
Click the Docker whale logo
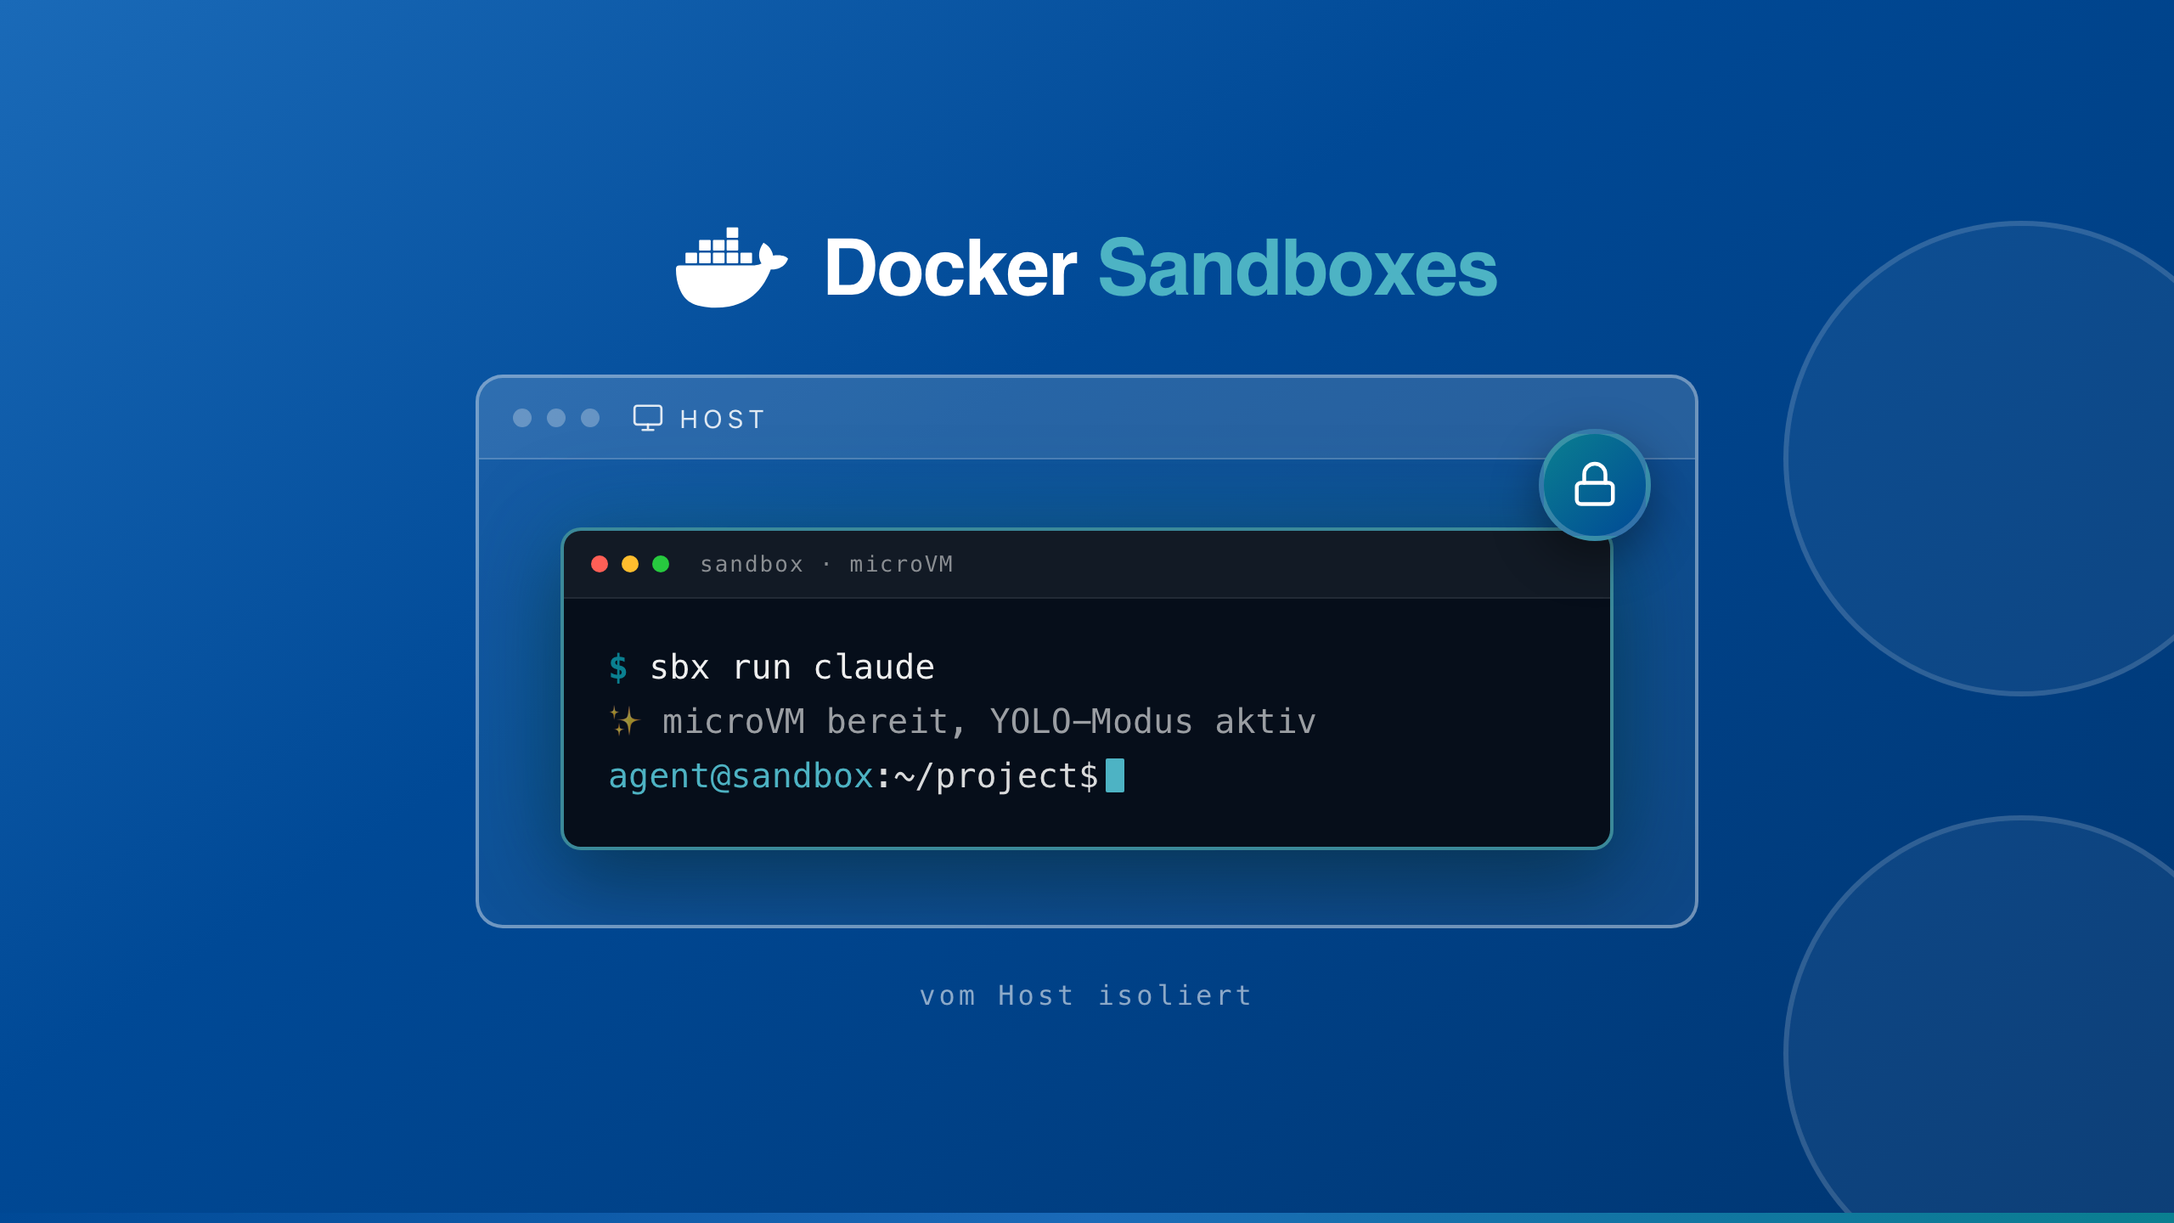point(731,267)
